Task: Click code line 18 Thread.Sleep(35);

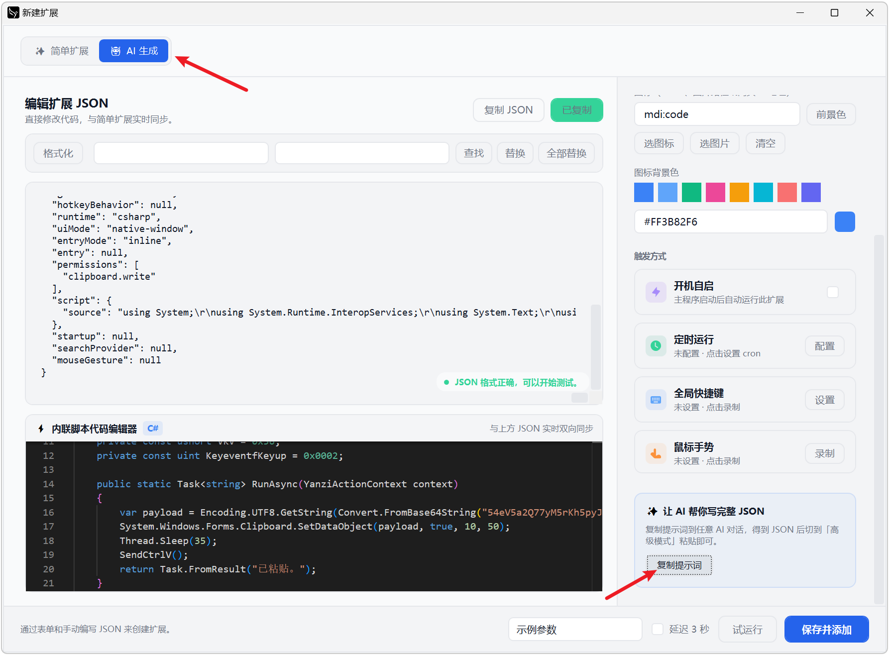Action: pyautogui.click(x=168, y=541)
